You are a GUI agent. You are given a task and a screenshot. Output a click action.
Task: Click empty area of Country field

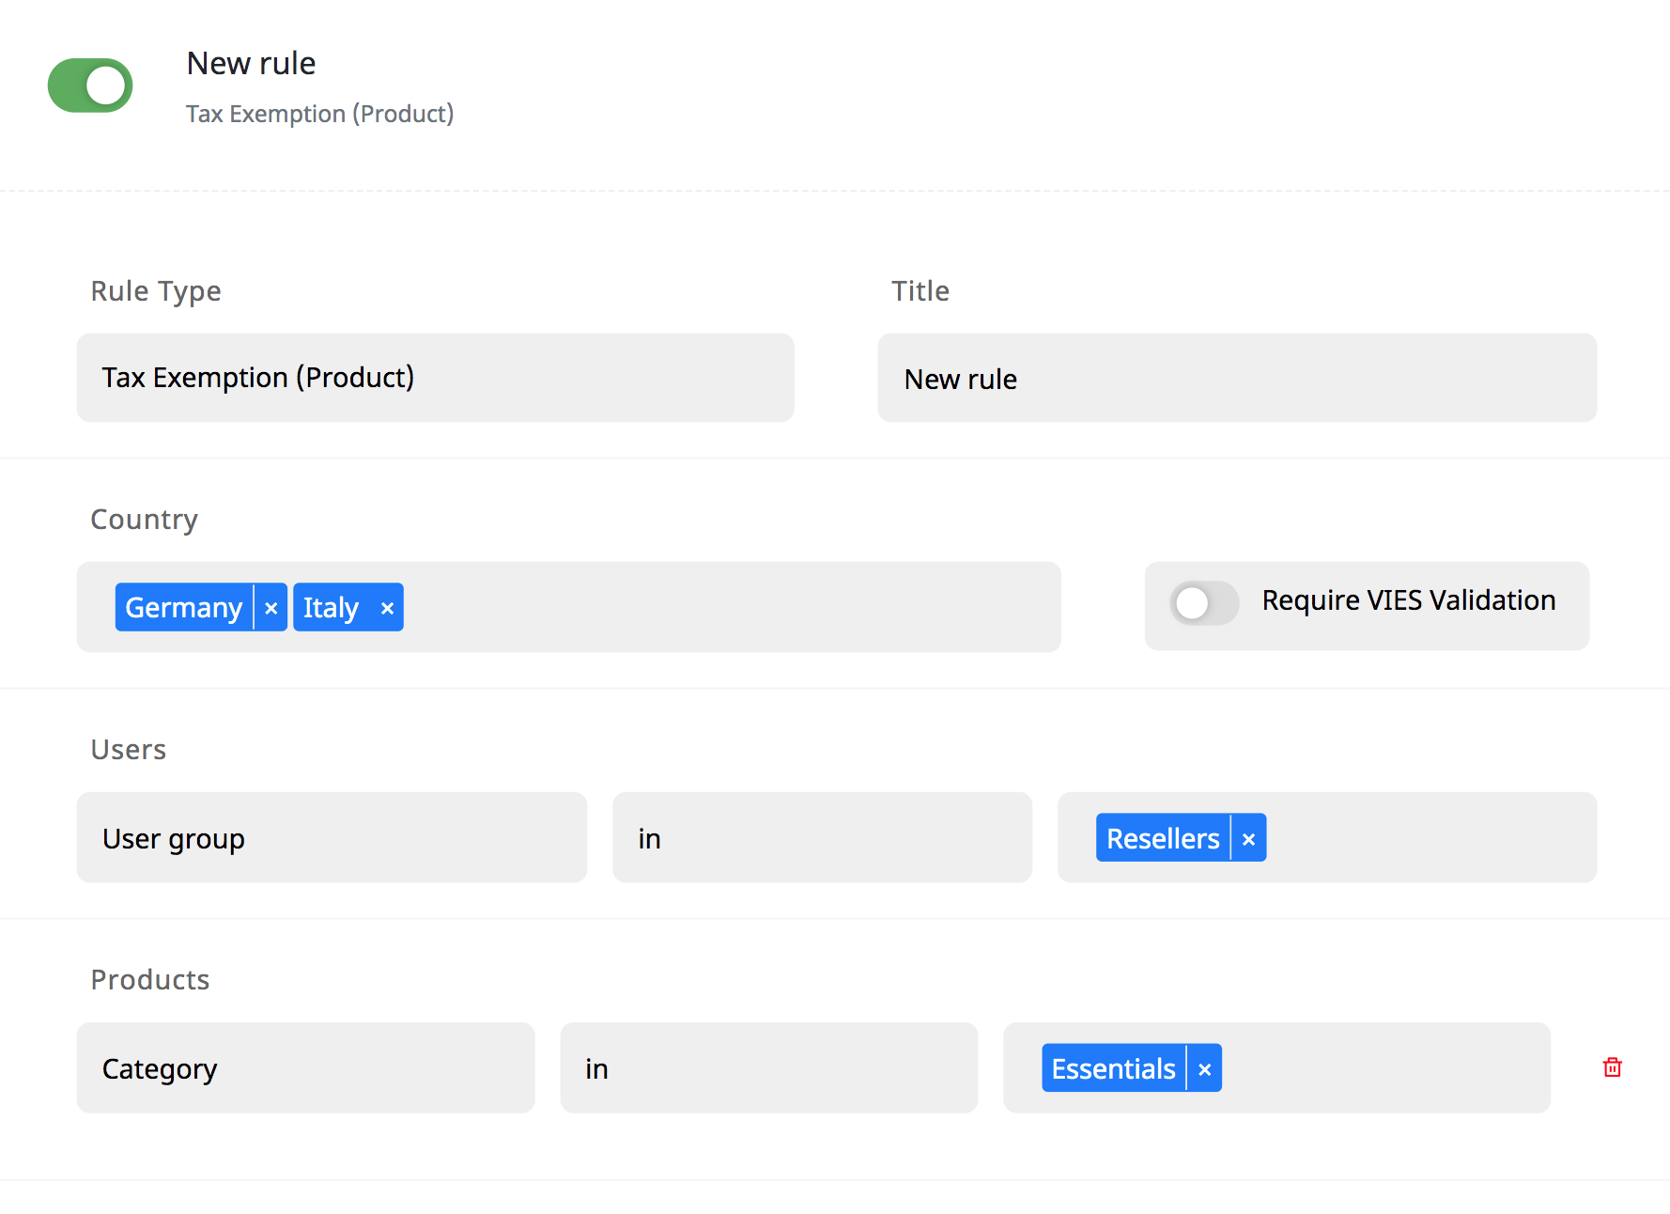733,608
